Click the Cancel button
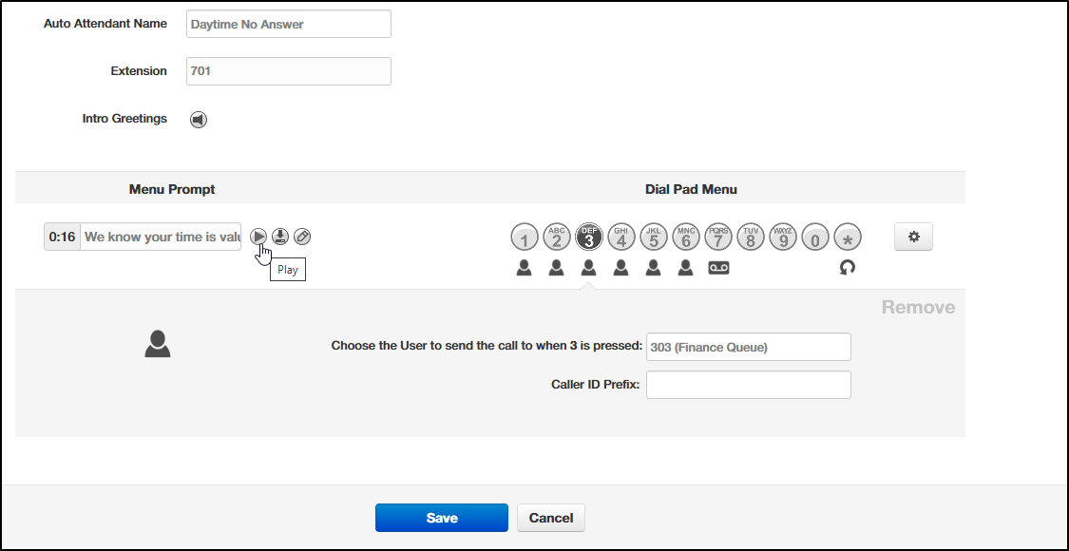1069x551 pixels. (x=551, y=518)
